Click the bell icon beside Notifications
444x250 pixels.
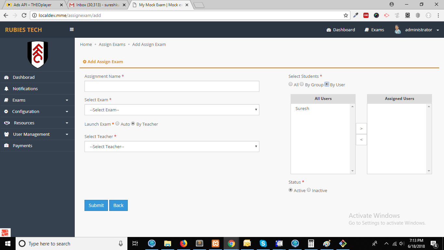click(6, 89)
